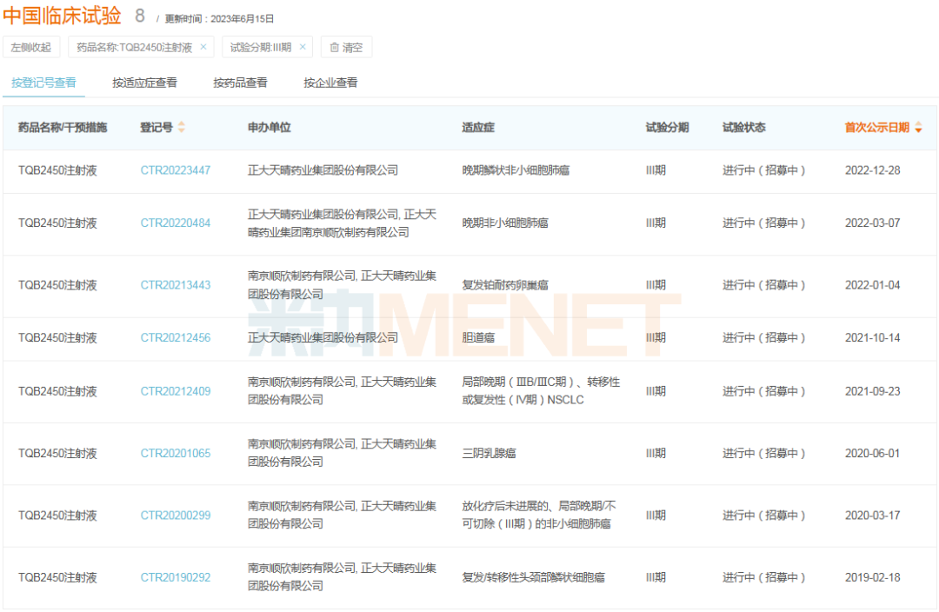Click the date 2022-01-04
Screen dimensions: 939x612
click(873, 285)
